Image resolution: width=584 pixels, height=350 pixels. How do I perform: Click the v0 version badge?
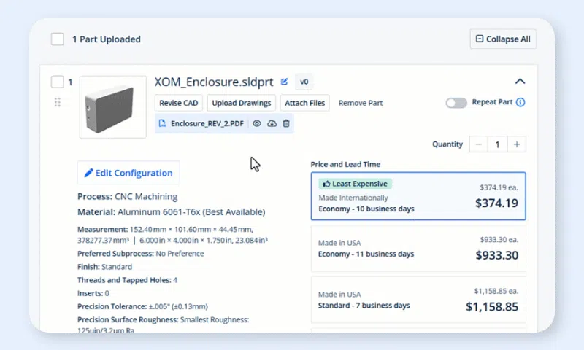pyautogui.click(x=304, y=82)
